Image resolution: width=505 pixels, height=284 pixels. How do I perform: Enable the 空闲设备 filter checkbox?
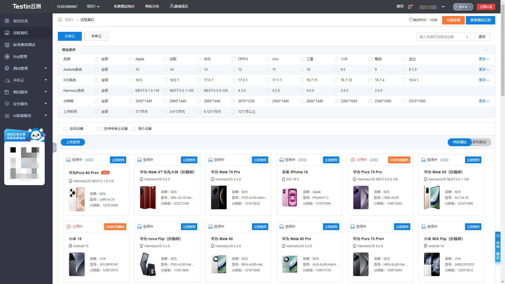pos(65,129)
